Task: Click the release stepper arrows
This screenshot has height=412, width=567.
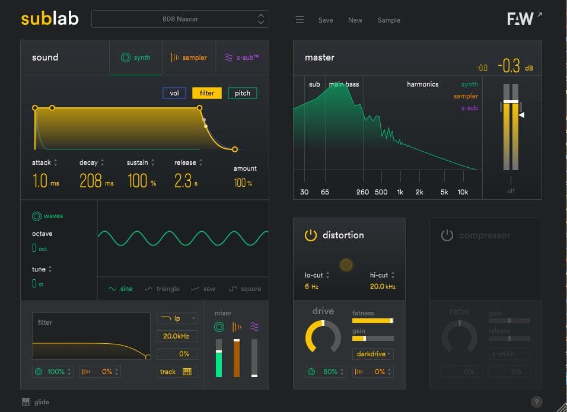Action: pyautogui.click(x=200, y=162)
